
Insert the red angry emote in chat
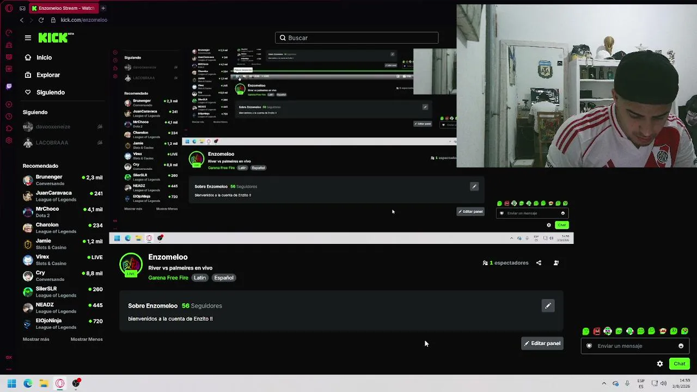pyautogui.click(x=597, y=331)
